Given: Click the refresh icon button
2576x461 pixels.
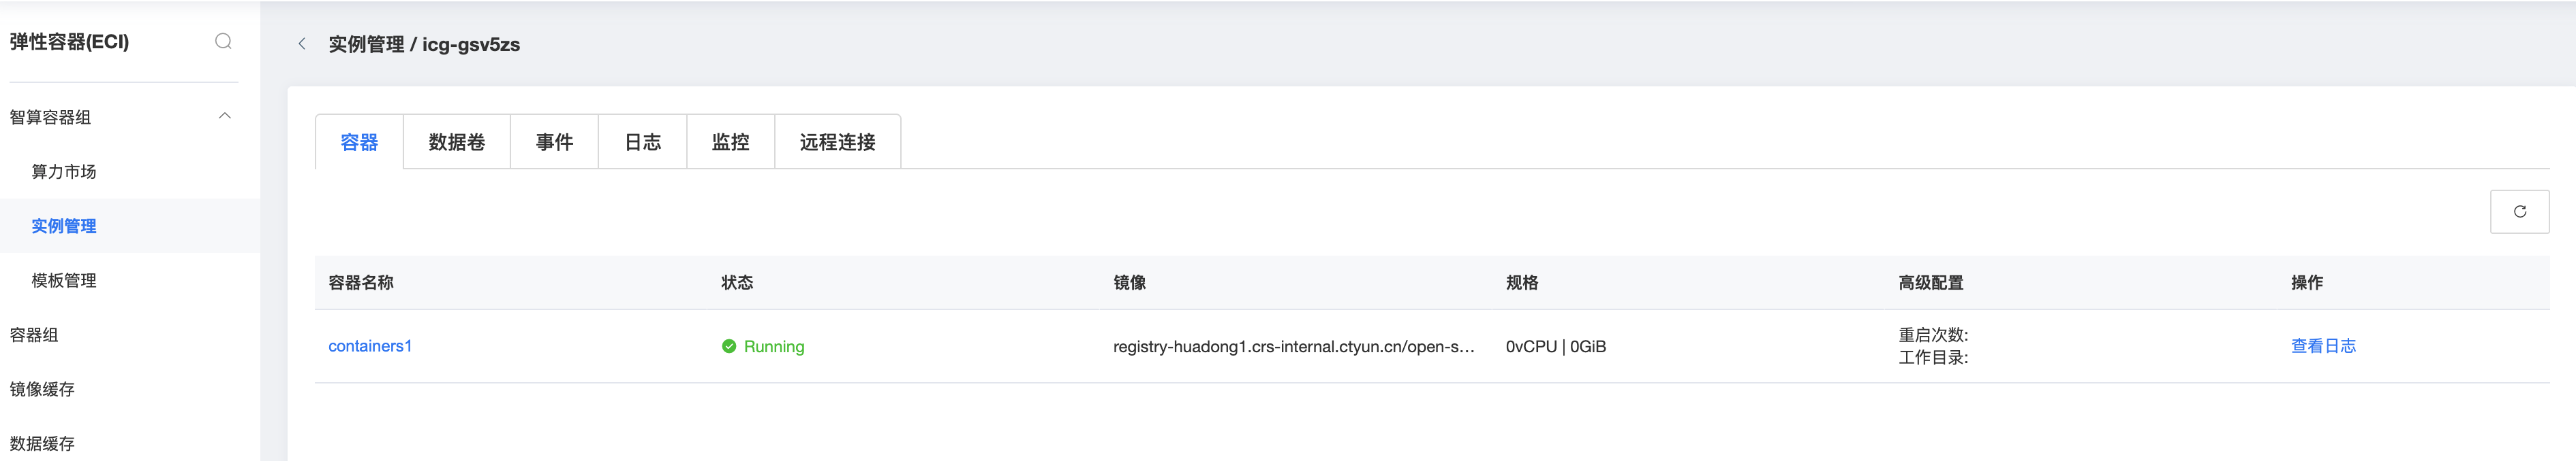Looking at the screenshot, I should coord(2518,211).
